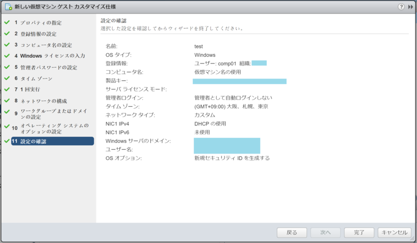
Task: Click the value DHCP の使用
Action: pyautogui.click(x=210, y=124)
